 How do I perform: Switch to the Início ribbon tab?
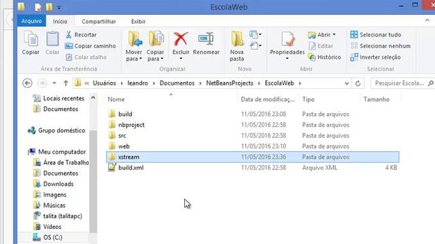click(x=60, y=21)
